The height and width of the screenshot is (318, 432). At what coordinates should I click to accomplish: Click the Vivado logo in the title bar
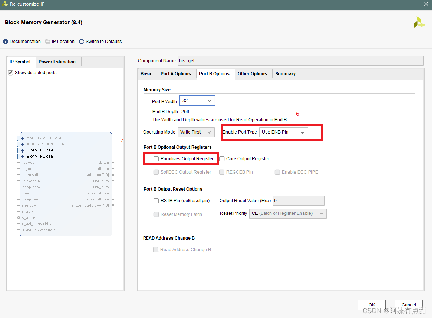[5, 4]
